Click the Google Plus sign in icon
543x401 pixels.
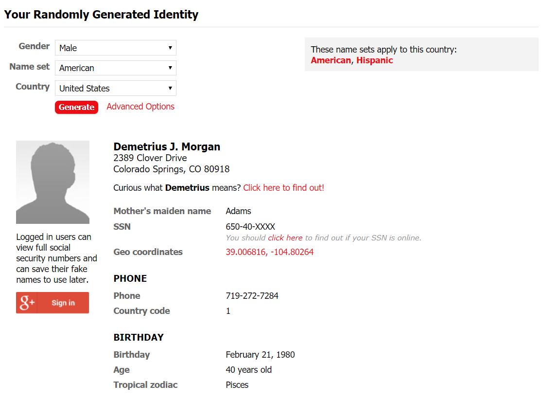(x=26, y=303)
